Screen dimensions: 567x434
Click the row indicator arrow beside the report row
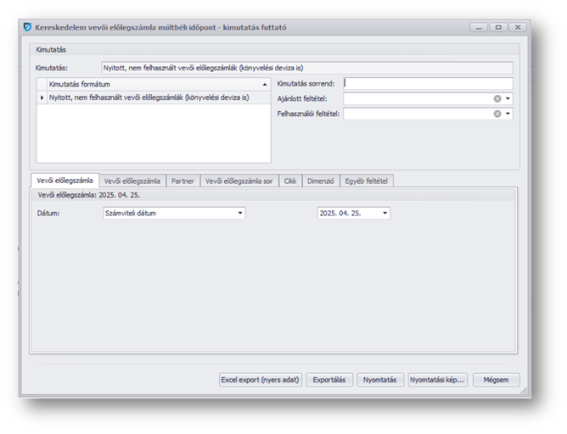42,97
